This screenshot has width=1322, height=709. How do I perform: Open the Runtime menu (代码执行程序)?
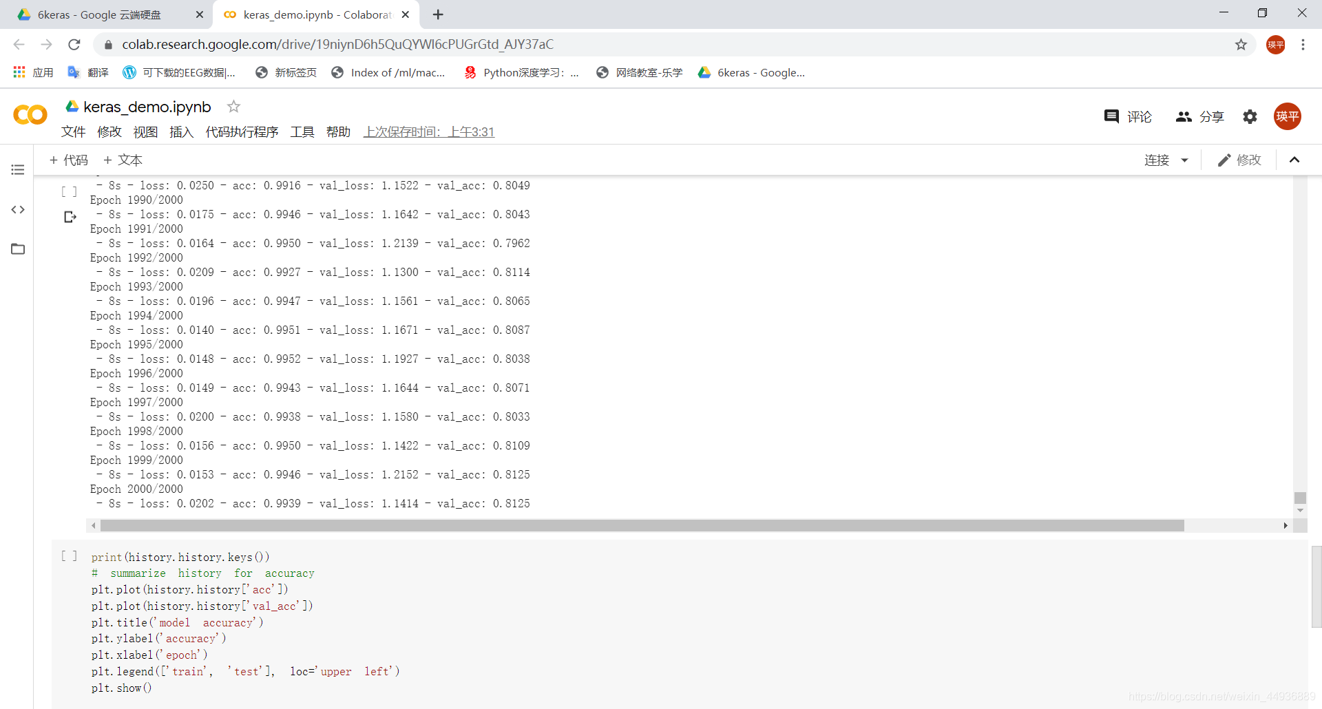pos(242,131)
